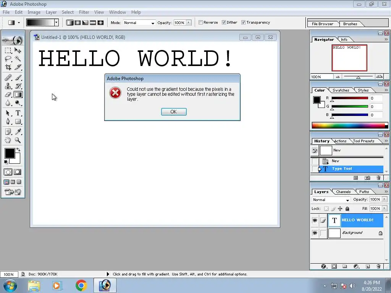Open the gradient Mode dropdown
This screenshot has width=391, height=293.
click(139, 23)
